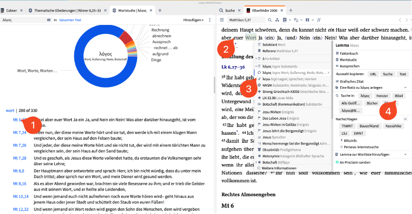Open the interlinear dropdown arrow
Image resolution: width=412 pixels, height=214 pixels.
[x=301, y=20]
